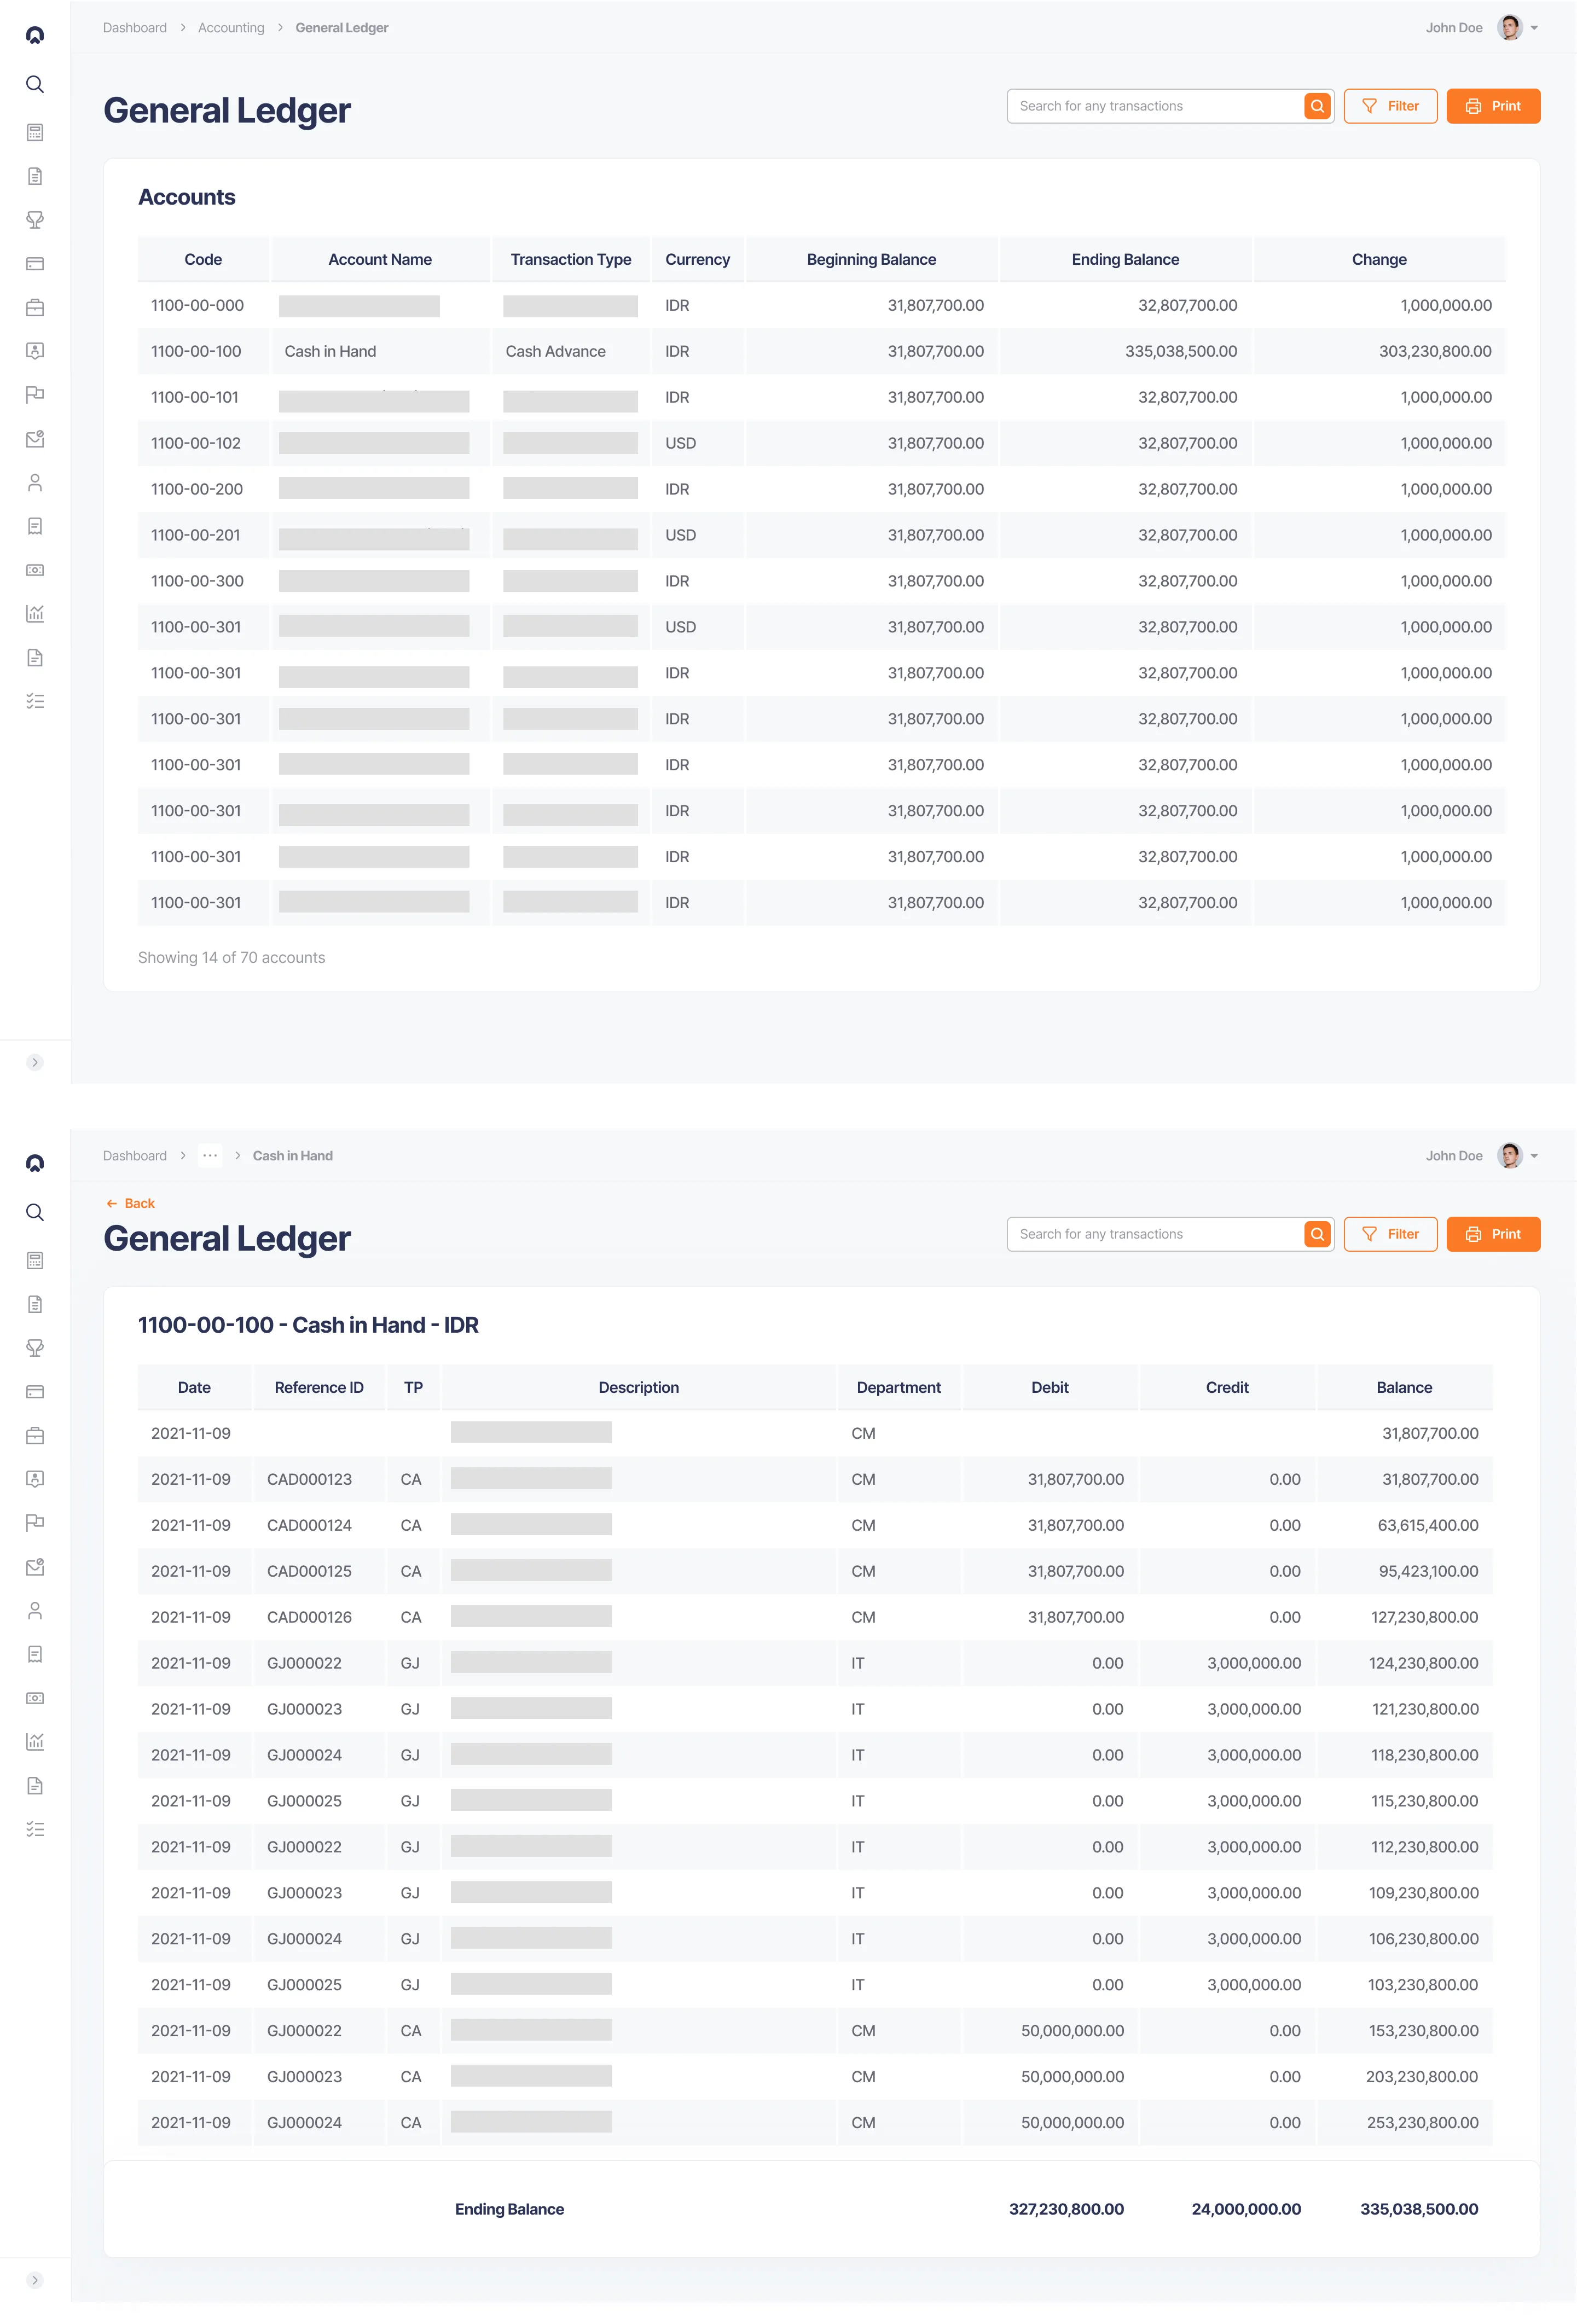Click the 335,038,500.00 ending balance in Accounts table
The height and width of the screenshot is (2324, 1577).
[x=1181, y=351]
